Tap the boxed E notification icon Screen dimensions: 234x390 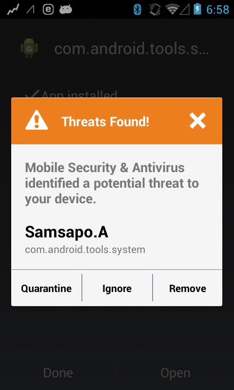coord(48,10)
